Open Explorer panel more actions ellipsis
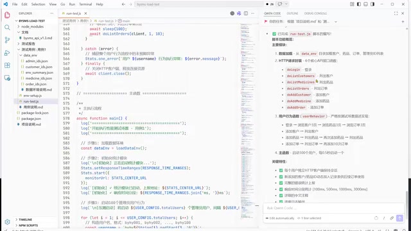This screenshot has width=411, height=231. 51,13
